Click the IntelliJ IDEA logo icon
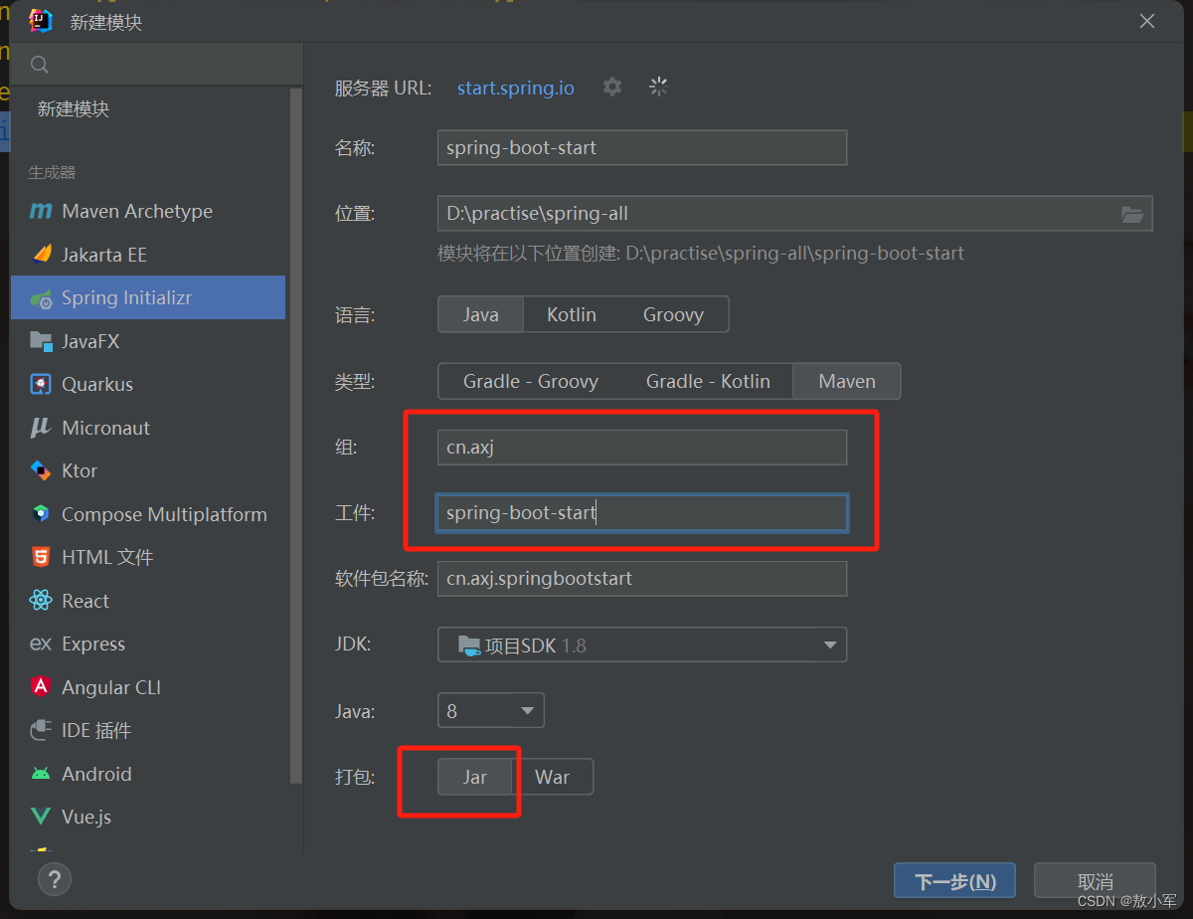The width and height of the screenshot is (1193, 919). 41,21
